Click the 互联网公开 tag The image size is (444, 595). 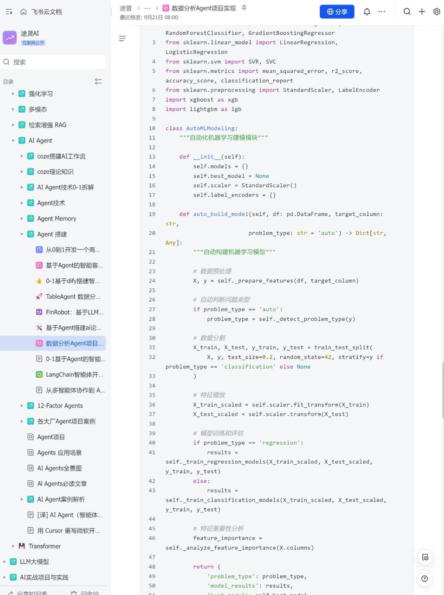pos(33,43)
